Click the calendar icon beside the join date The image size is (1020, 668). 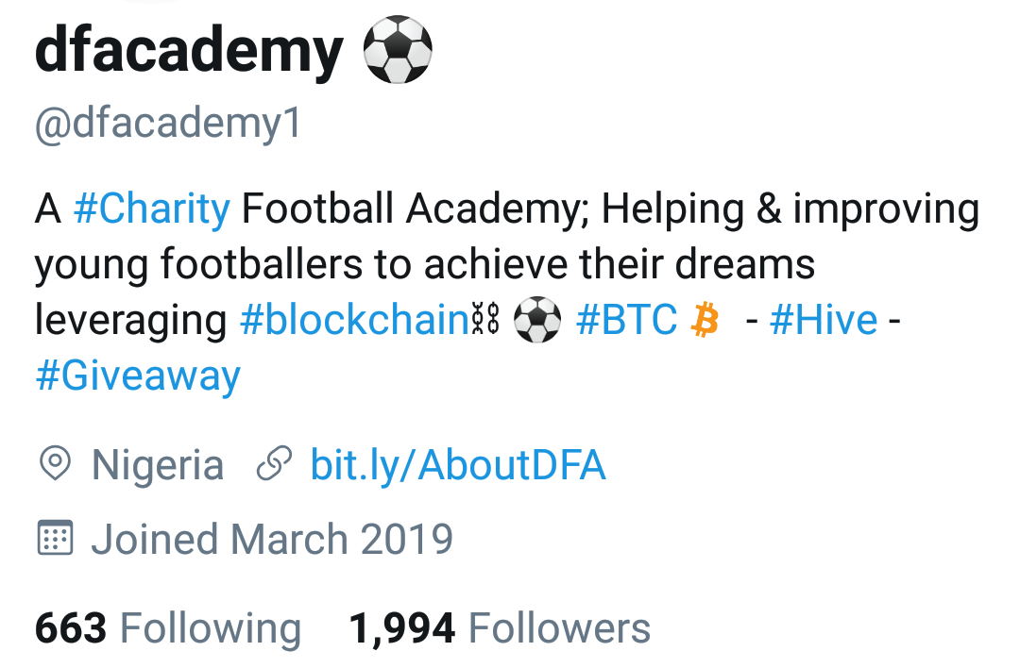(55, 539)
